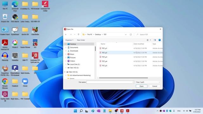This screenshot has height=114, width=203.
Task: Change the view layout icon in dialog toolbar
Action: (147, 40)
